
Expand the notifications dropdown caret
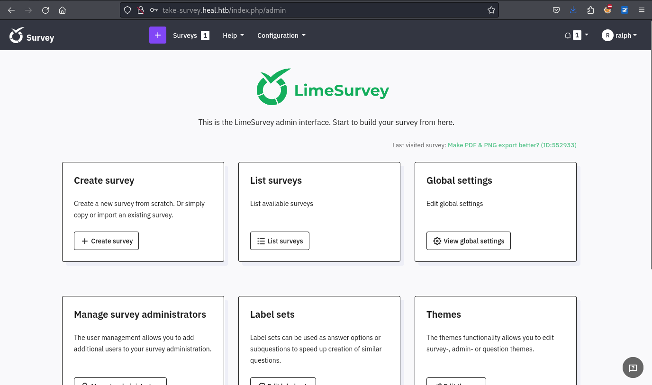[587, 35]
